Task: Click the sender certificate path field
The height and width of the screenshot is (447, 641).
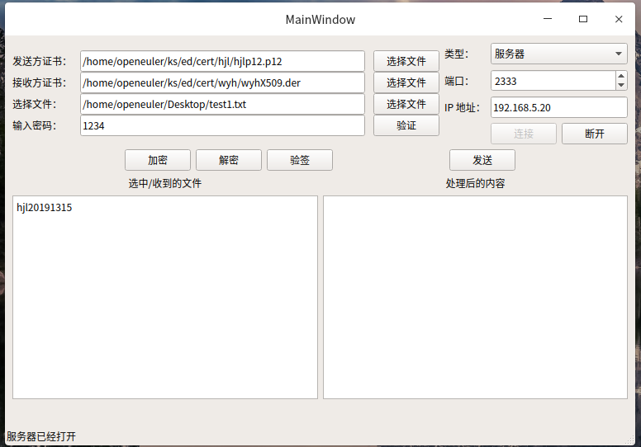Action: pos(222,61)
